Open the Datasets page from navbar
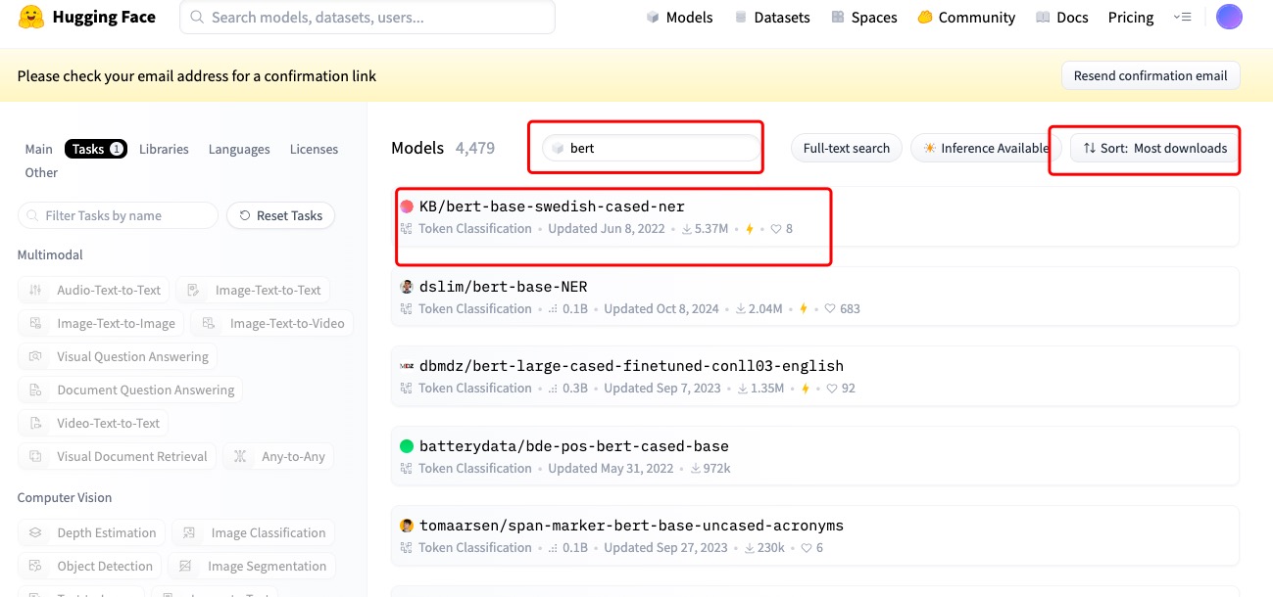Screen dimensions: 1273x597 pyautogui.click(x=771, y=18)
